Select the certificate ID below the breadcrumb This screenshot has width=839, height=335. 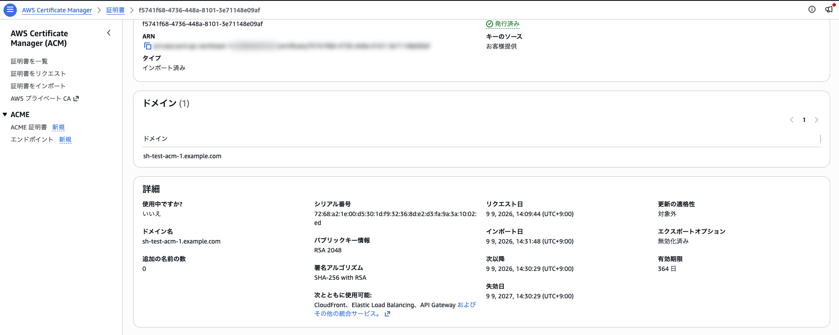pos(203,24)
